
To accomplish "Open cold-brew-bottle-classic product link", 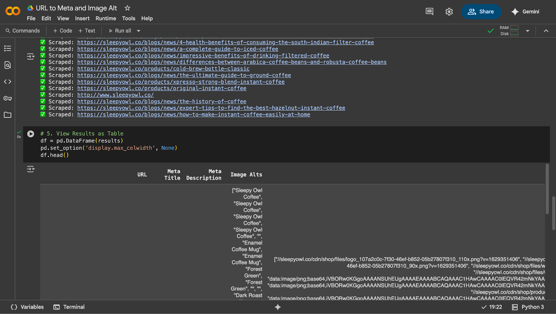I will point(163,69).
